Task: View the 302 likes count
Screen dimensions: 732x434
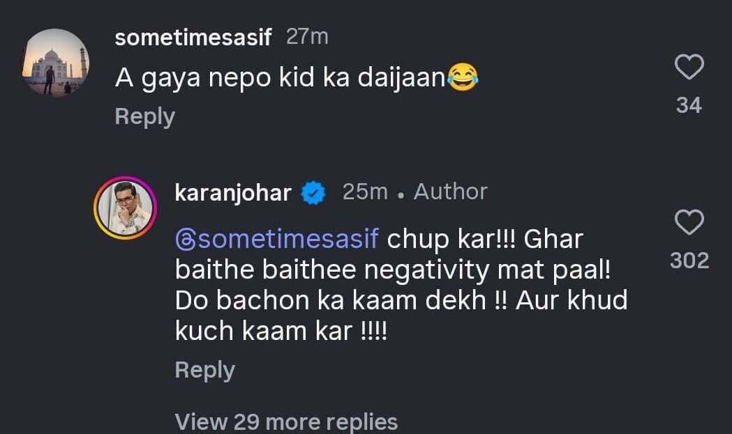Action: pos(689,261)
